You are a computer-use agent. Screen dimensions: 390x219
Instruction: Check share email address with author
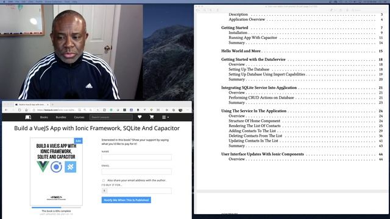(x=104, y=181)
